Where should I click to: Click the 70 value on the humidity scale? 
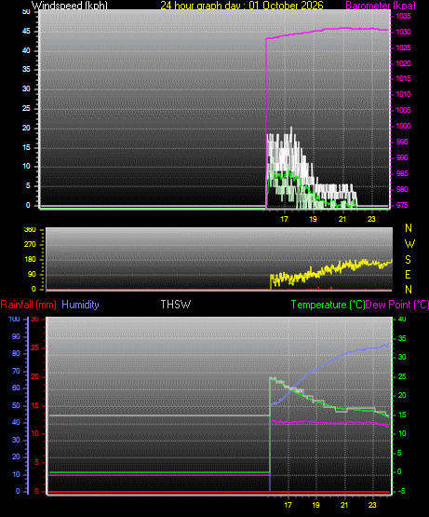16,372
